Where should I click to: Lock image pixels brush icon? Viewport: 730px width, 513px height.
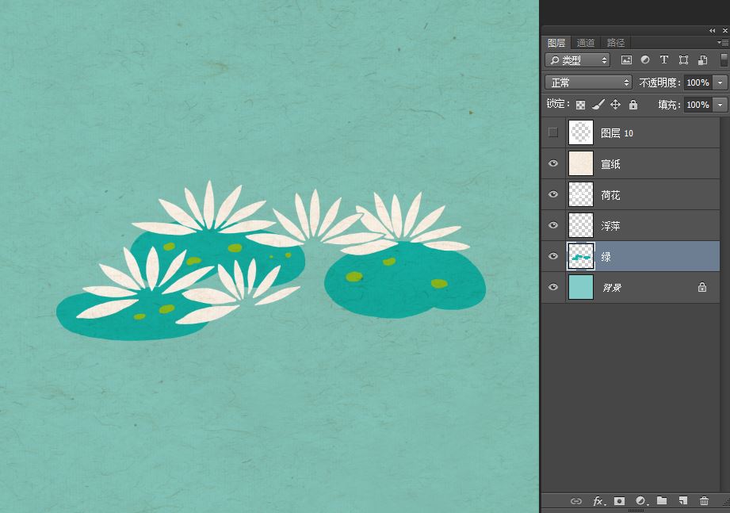coord(598,105)
